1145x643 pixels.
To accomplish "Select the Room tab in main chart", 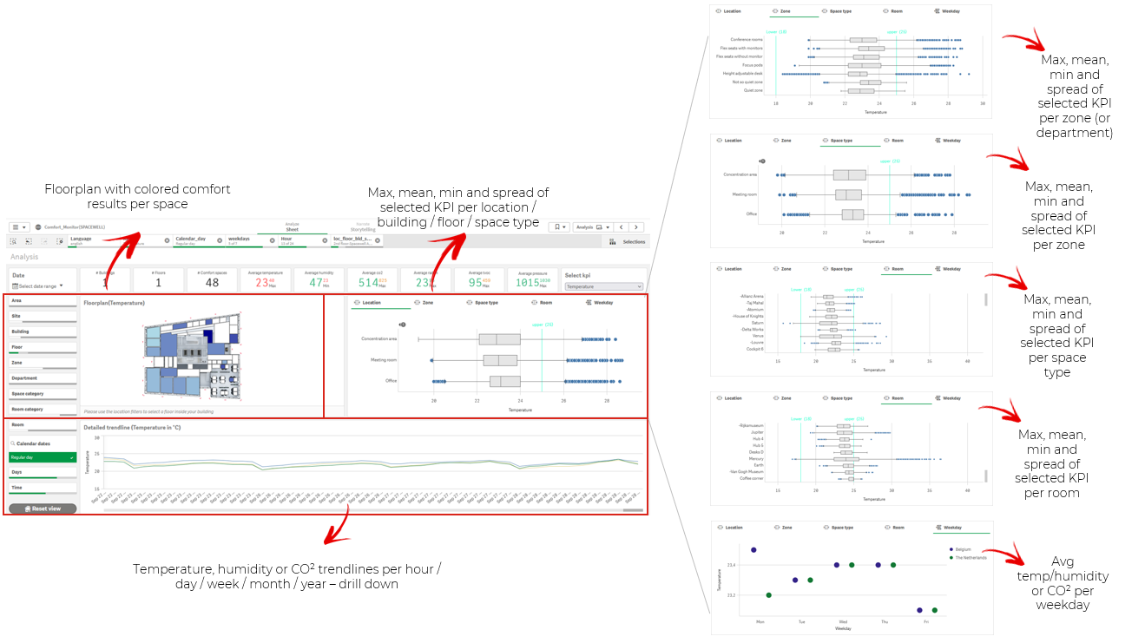I will [x=542, y=303].
